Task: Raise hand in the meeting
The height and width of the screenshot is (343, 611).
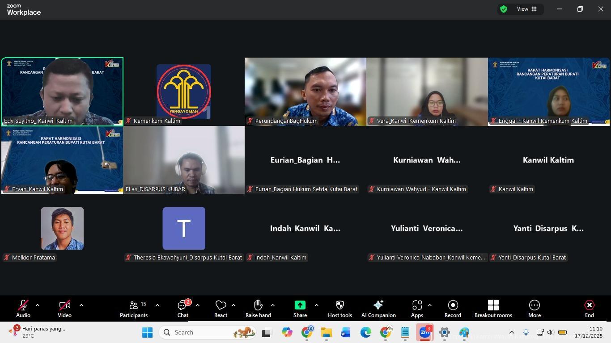Action: 258,309
